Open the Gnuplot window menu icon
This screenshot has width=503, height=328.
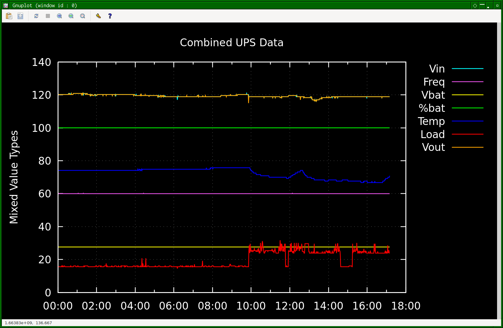pos(6,5)
